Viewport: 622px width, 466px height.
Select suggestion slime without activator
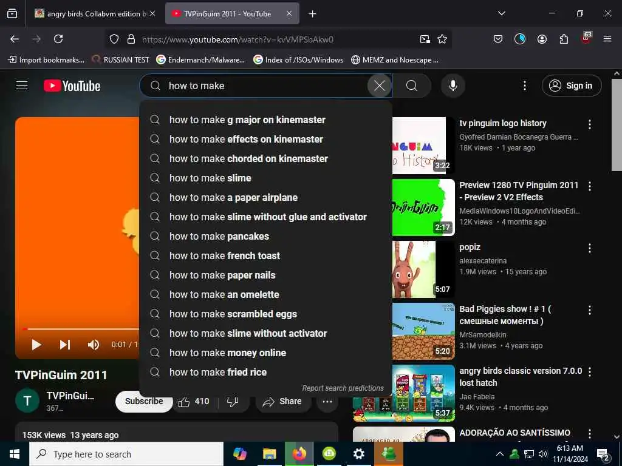click(x=266, y=333)
